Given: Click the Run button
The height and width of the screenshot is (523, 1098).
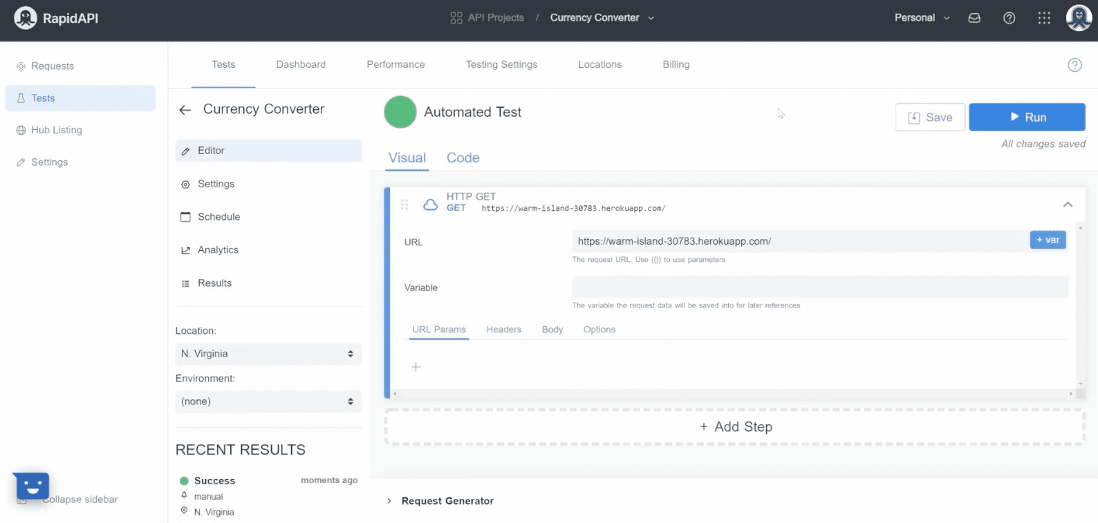Looking at the screenshot, I should click(x=1027, y=117).
